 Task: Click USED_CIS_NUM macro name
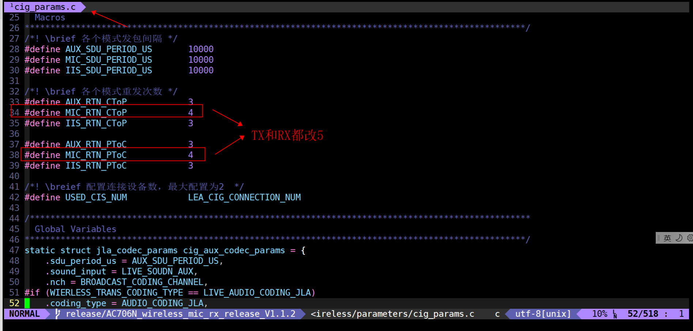[x=96, y=197]
